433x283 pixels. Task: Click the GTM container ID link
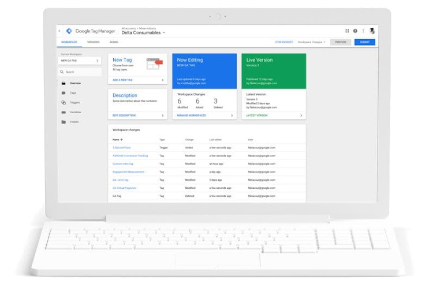click(x=284, y=42)
